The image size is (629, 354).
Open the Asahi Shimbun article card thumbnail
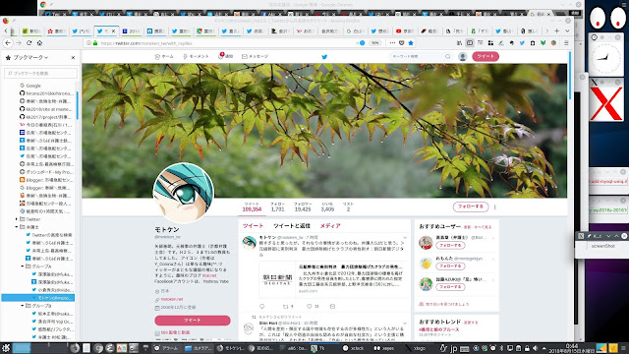click(277, 279)
